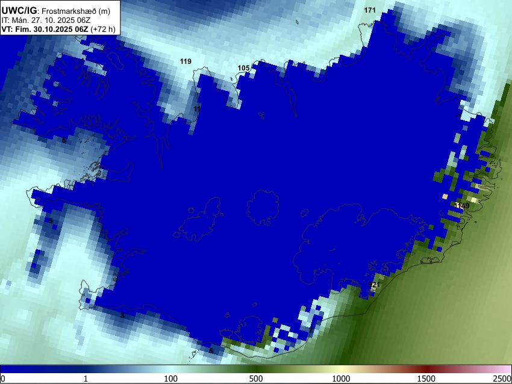Click the 500 label on the color scale
Viewport: 512px width, 384px height.
pos(256,379)
